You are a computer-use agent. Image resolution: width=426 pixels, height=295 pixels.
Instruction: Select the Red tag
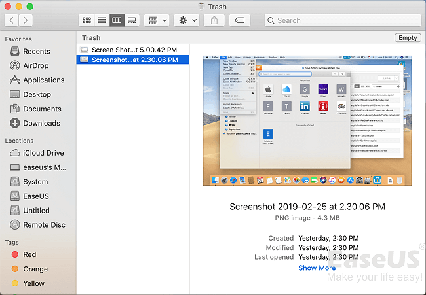[29, 254]
